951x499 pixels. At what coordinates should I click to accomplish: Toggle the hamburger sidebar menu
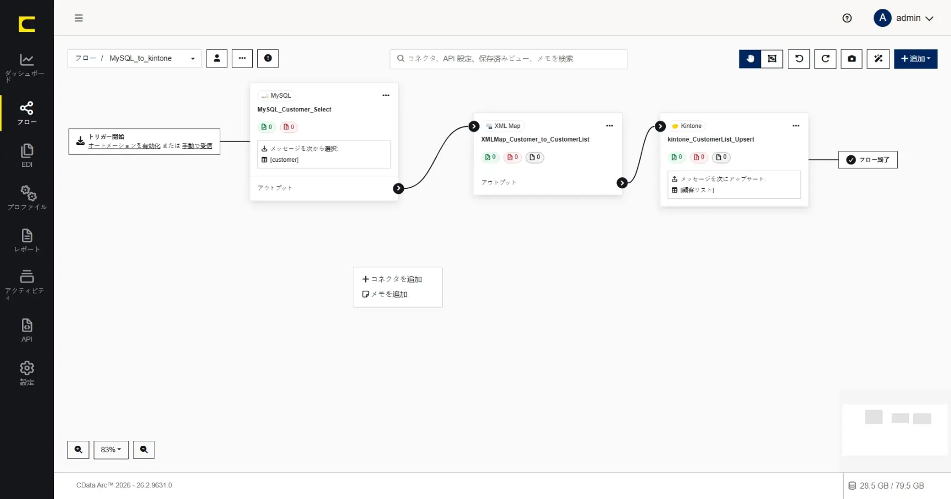[x=79, y=18]
